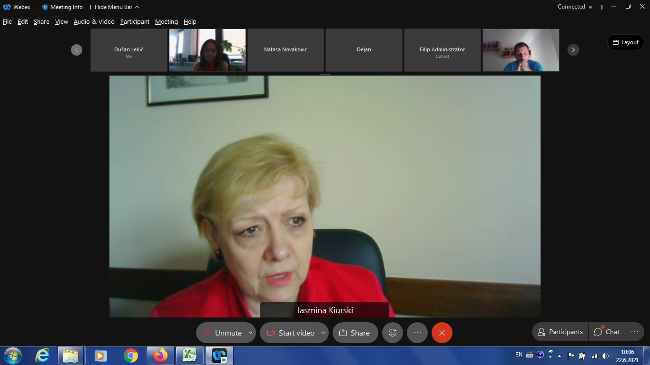650x365 pixels.
Task: Open more options ellipsis in meeting controls
Action: tap(417, 333)
